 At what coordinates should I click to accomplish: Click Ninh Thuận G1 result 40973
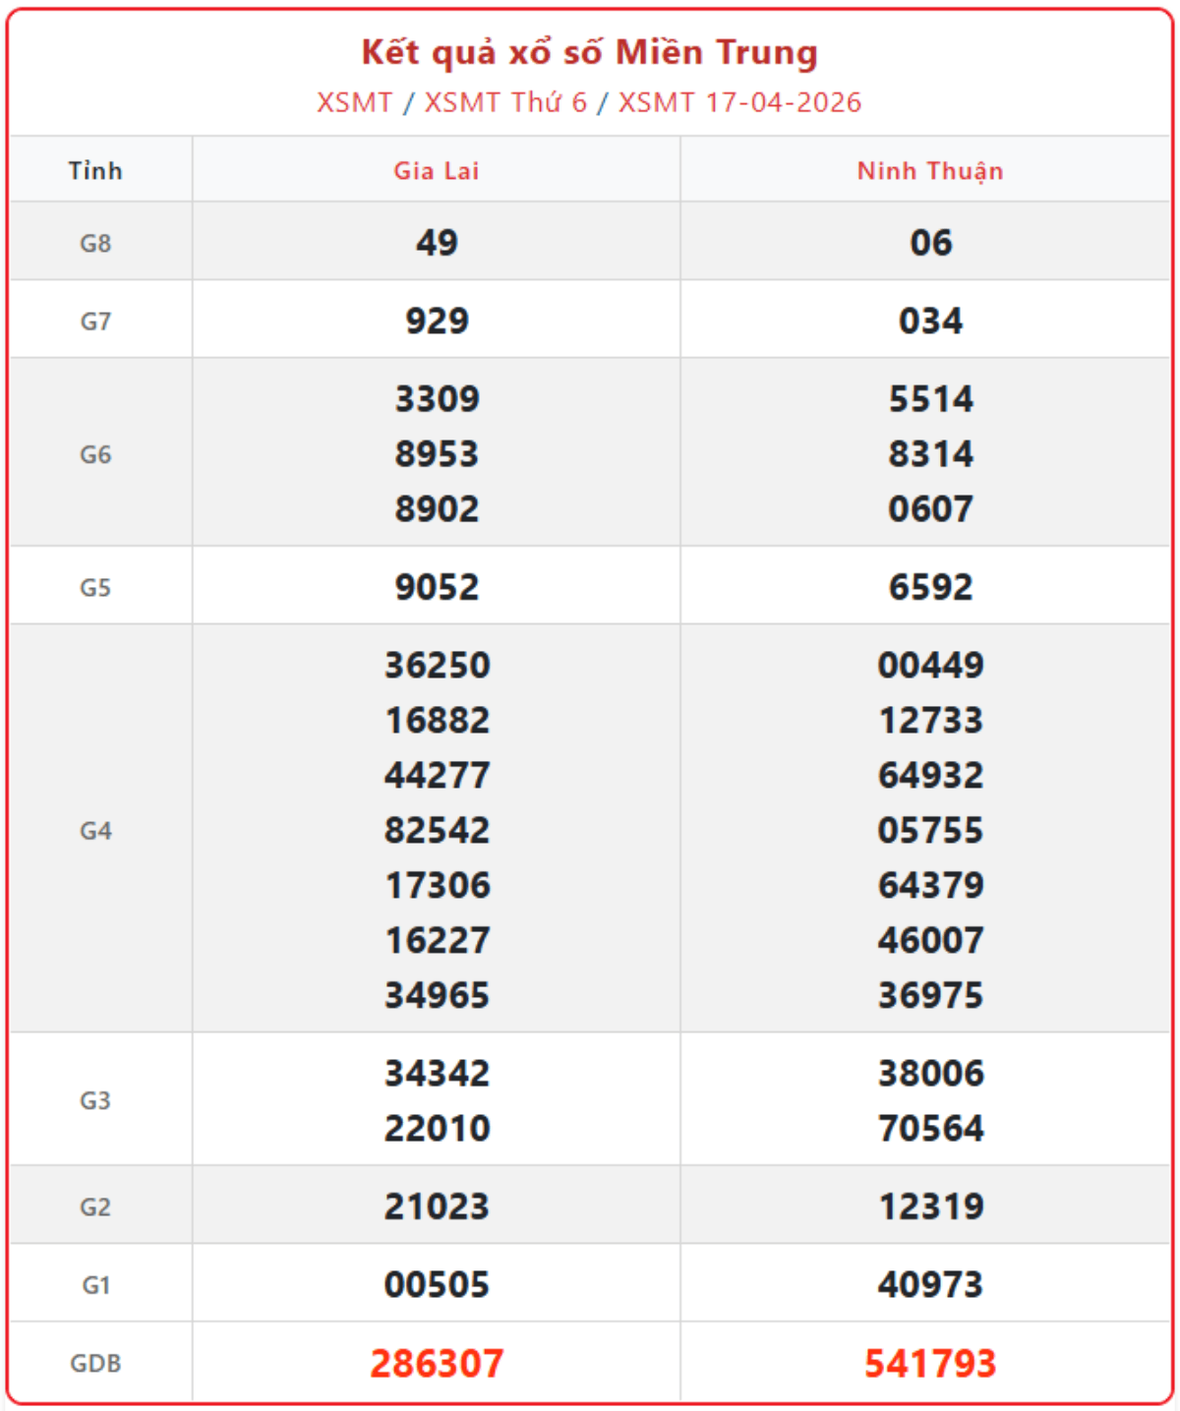pyautogui.click(x=930, y=1284)
